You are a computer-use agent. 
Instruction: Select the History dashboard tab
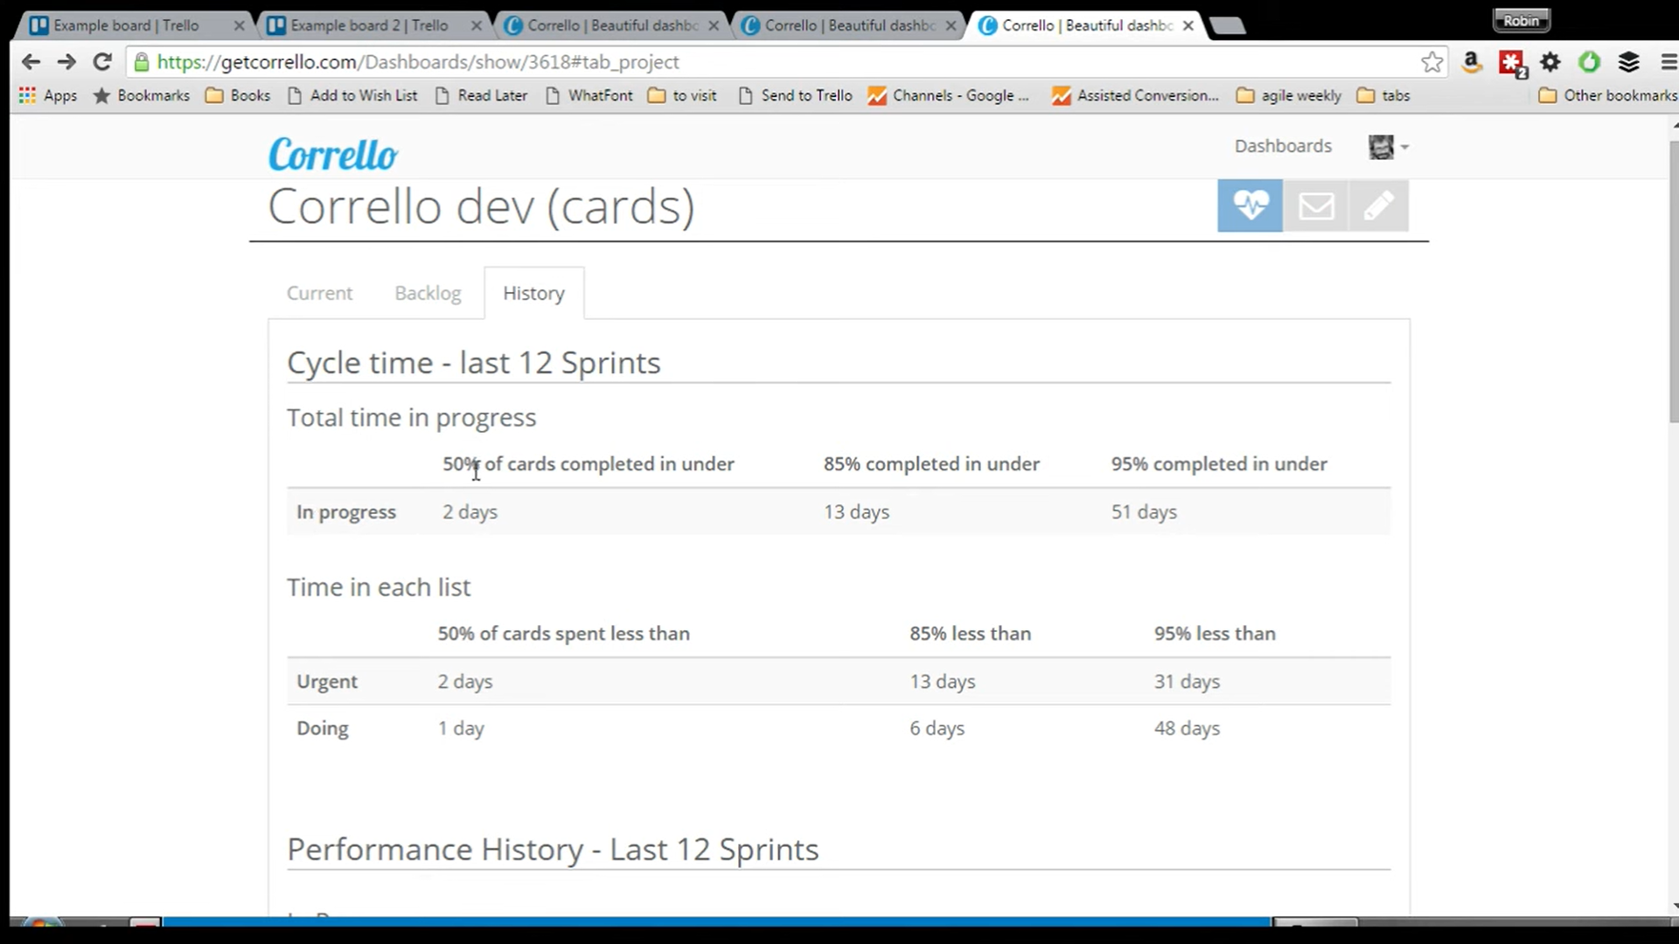pyautogui.click(x=533, y=294)
